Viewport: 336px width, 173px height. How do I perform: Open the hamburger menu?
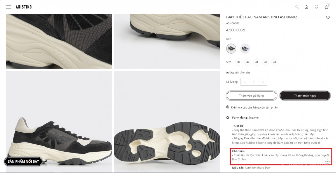coord(8,7)
